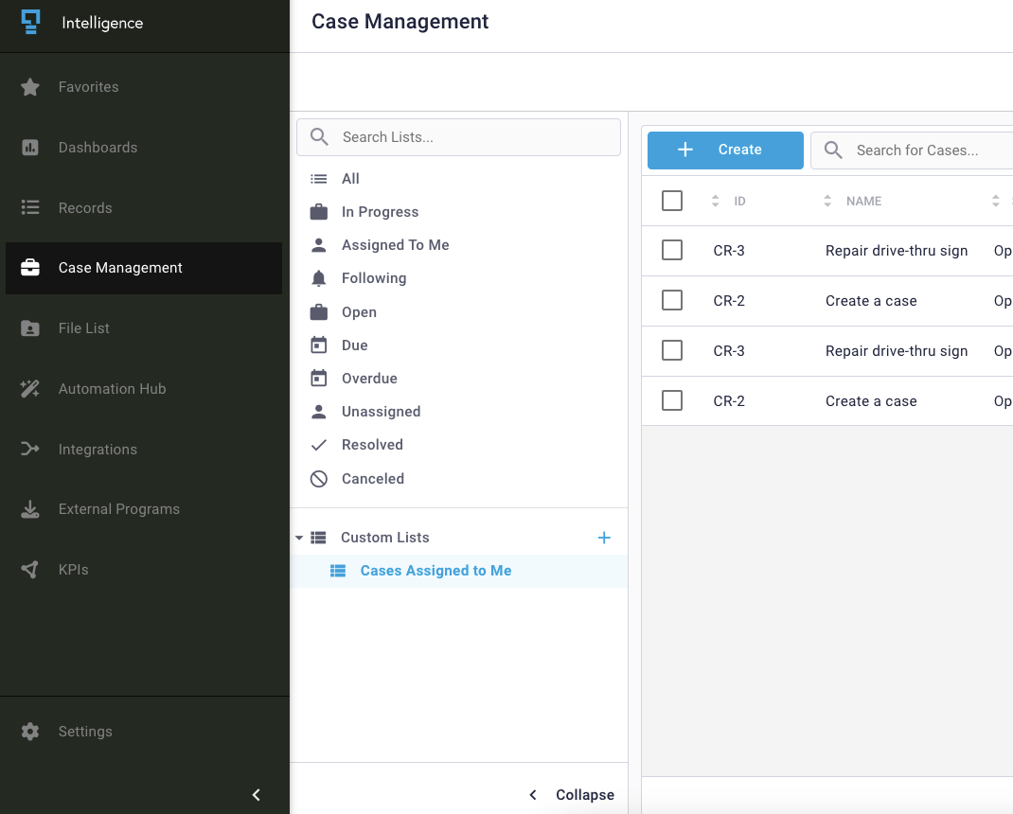1013x814 pixels.
Task: Check the second CR-3 row checkbox
Action: point(672,350)
